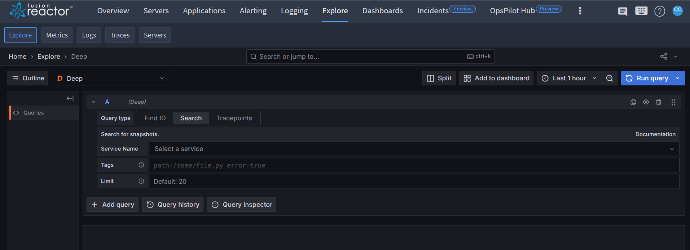Open Query inspector

point(242,205)
